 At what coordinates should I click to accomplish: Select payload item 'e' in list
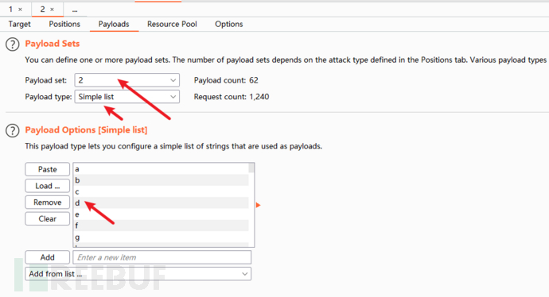point(161,214)
